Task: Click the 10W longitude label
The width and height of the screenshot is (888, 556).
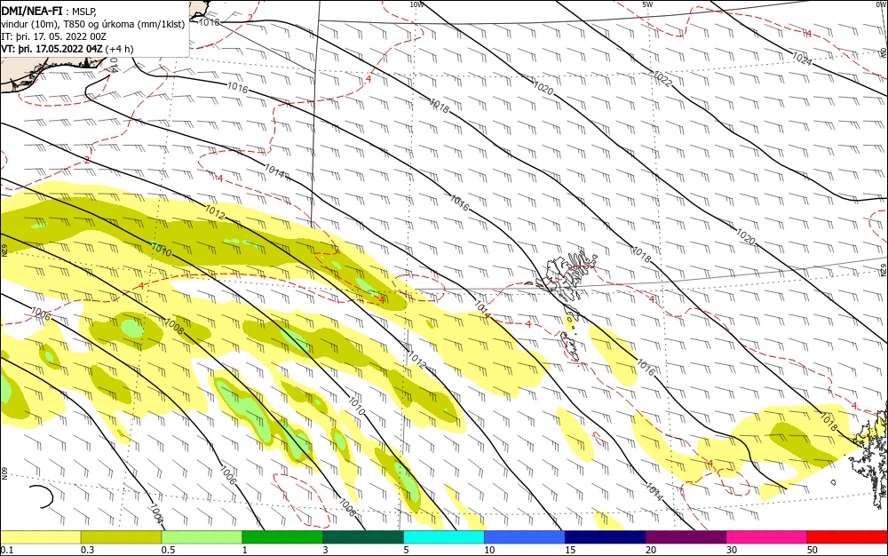Action: 416,4
